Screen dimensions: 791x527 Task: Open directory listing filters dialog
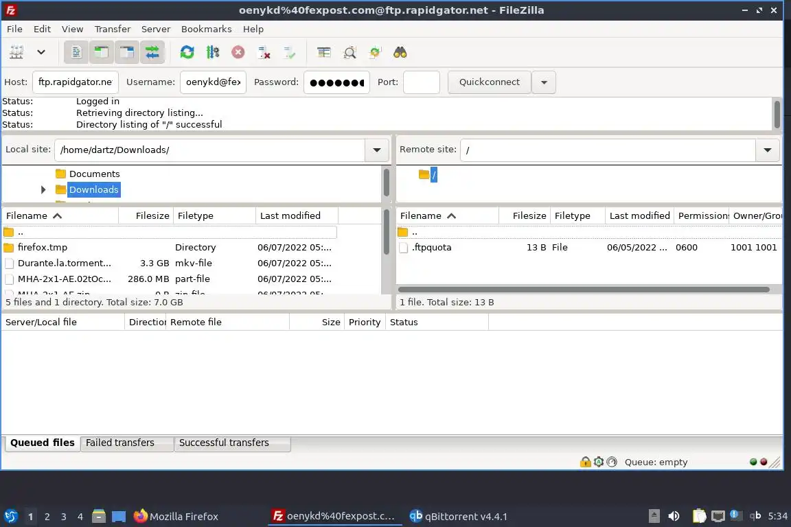point(324,52)
